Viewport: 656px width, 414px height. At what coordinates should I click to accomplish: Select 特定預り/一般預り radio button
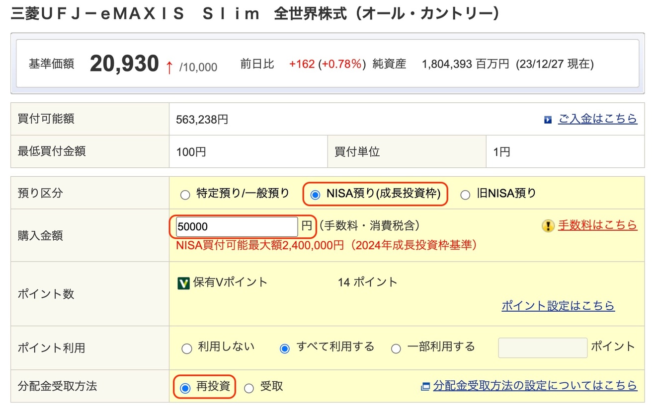coord(185,195)
